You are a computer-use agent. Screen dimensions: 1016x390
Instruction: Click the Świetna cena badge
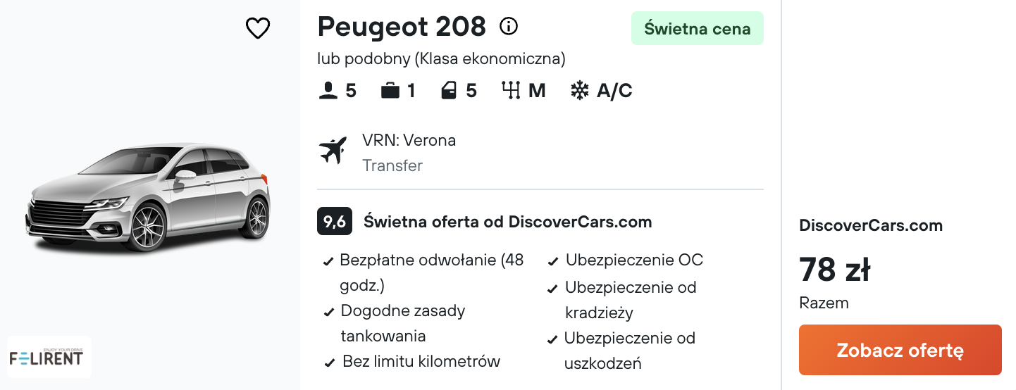coord(698,29)
